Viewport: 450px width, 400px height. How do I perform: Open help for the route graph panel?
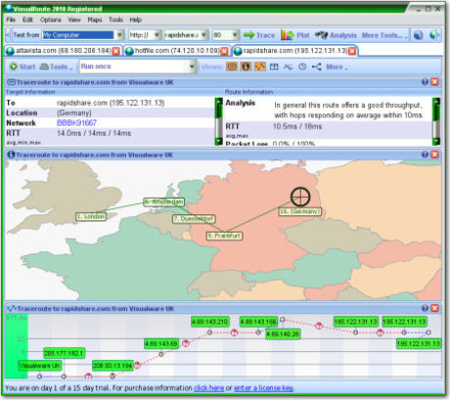(425, 308)
